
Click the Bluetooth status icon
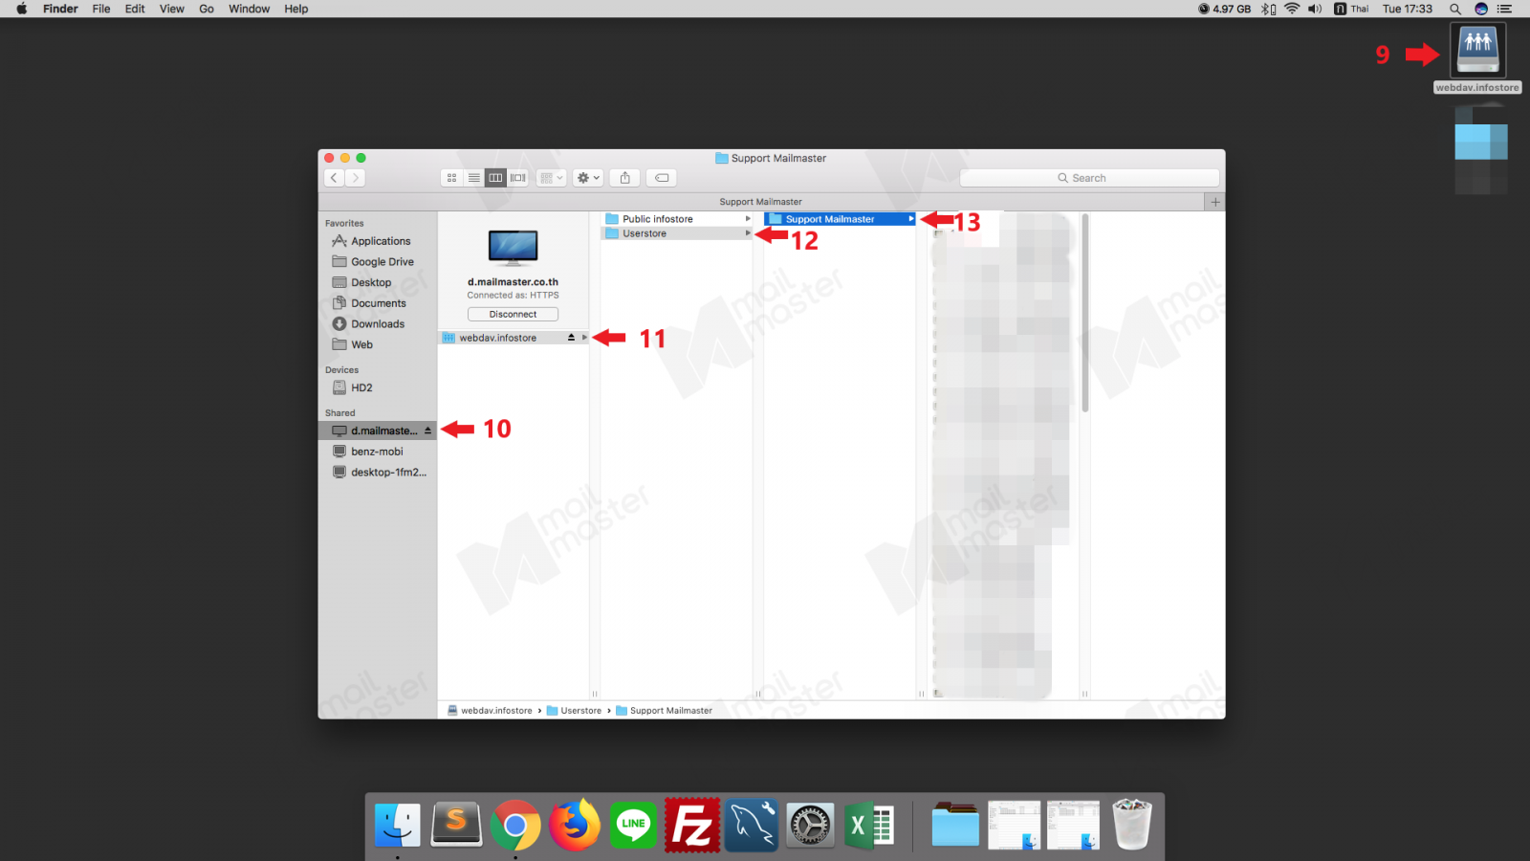coord(1268,9)
